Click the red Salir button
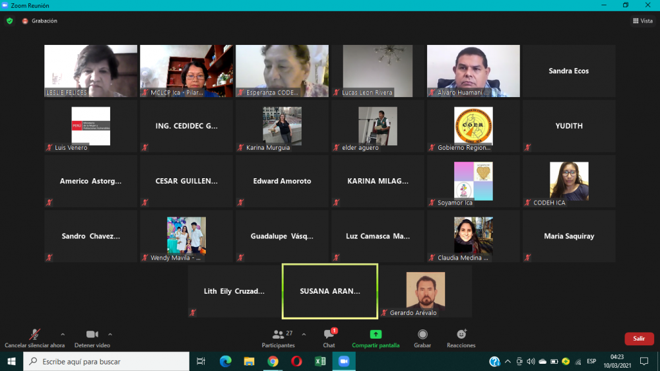This screenshot has height=371, width=660. (639, 339)
